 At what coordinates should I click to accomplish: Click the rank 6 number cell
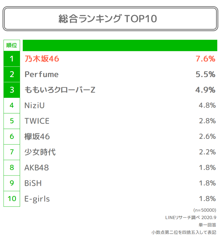(12, 136)
